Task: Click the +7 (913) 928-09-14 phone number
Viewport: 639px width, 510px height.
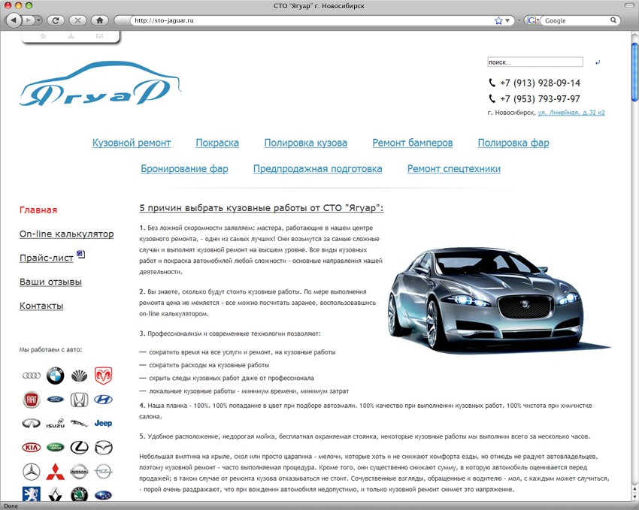Action: (x=540, y=83)
